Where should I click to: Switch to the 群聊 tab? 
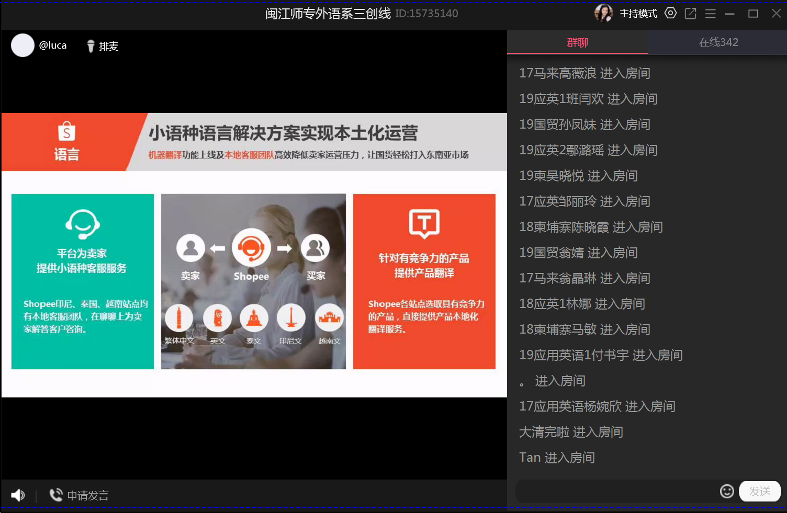(x=578, y=42)
